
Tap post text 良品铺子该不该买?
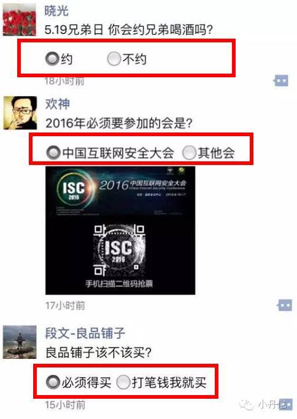point(98,353)
